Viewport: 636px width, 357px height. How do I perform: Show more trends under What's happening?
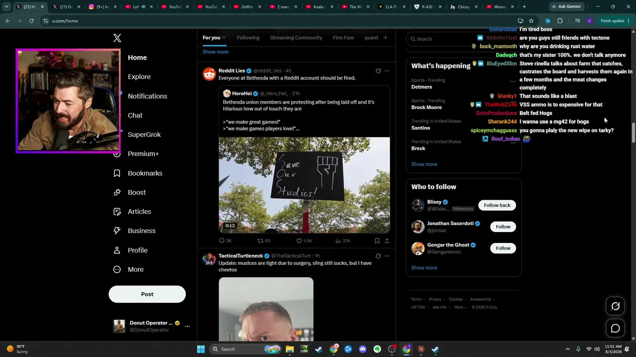pyautogui.click(x=424, y=164)
